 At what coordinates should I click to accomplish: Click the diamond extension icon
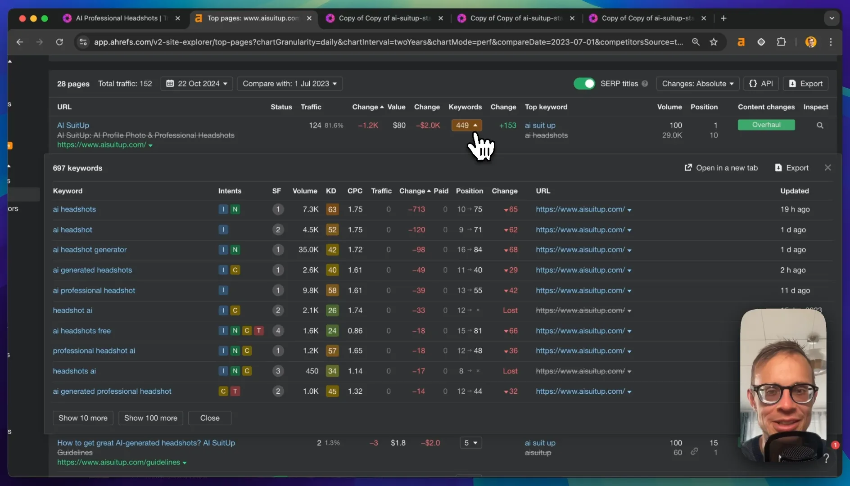click(x=761, y=42)
